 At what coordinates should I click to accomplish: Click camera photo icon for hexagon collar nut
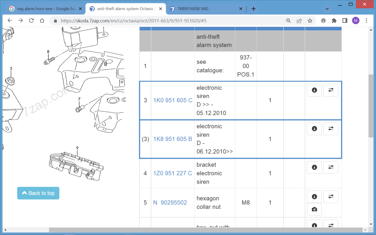click(314, 209)
